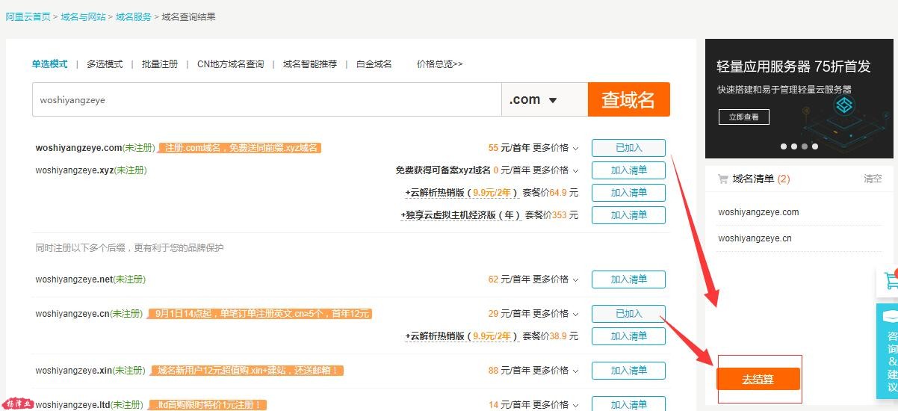Click the .xin new-user promo tag
Image resolution: width=898 pixels, height=411 pixels.
click(247, 371)
